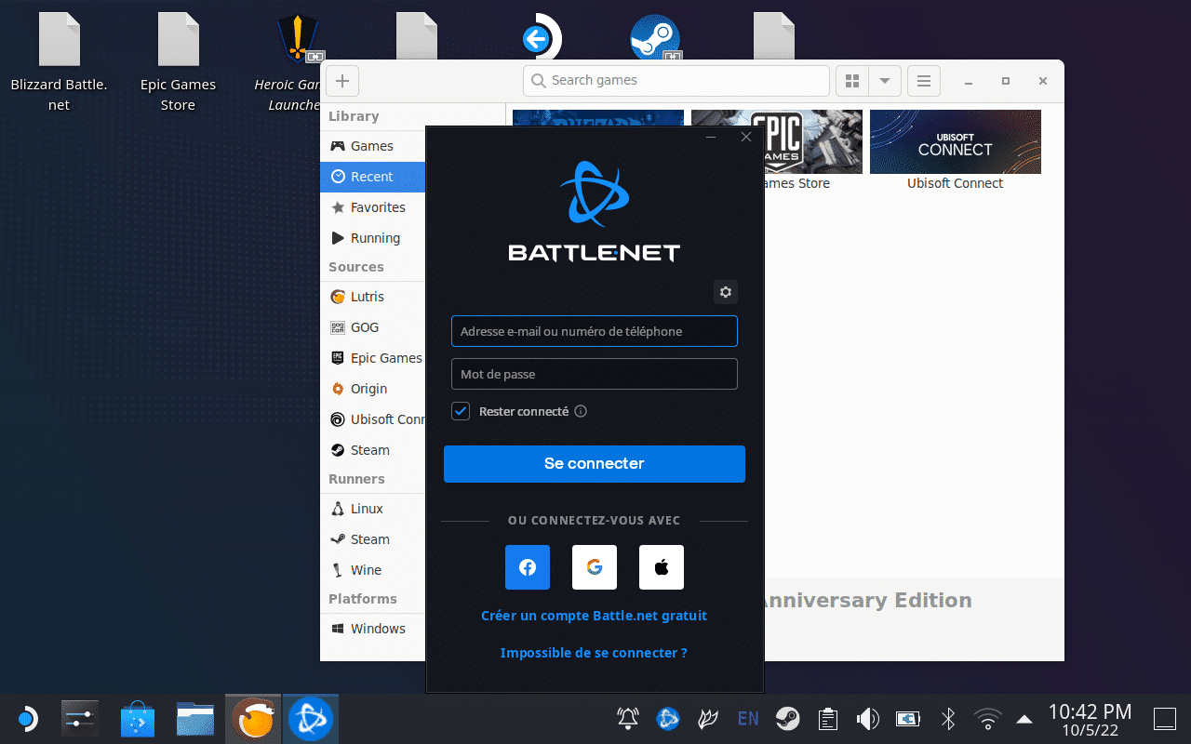Select the Epic Games source in the sidebar
This screenshot has width=1191, height=744.
point(372,358)
